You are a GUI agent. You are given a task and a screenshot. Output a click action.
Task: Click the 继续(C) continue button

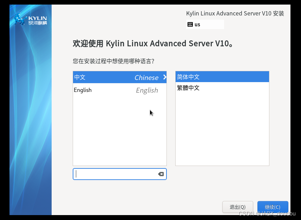[x=273, y=207]
